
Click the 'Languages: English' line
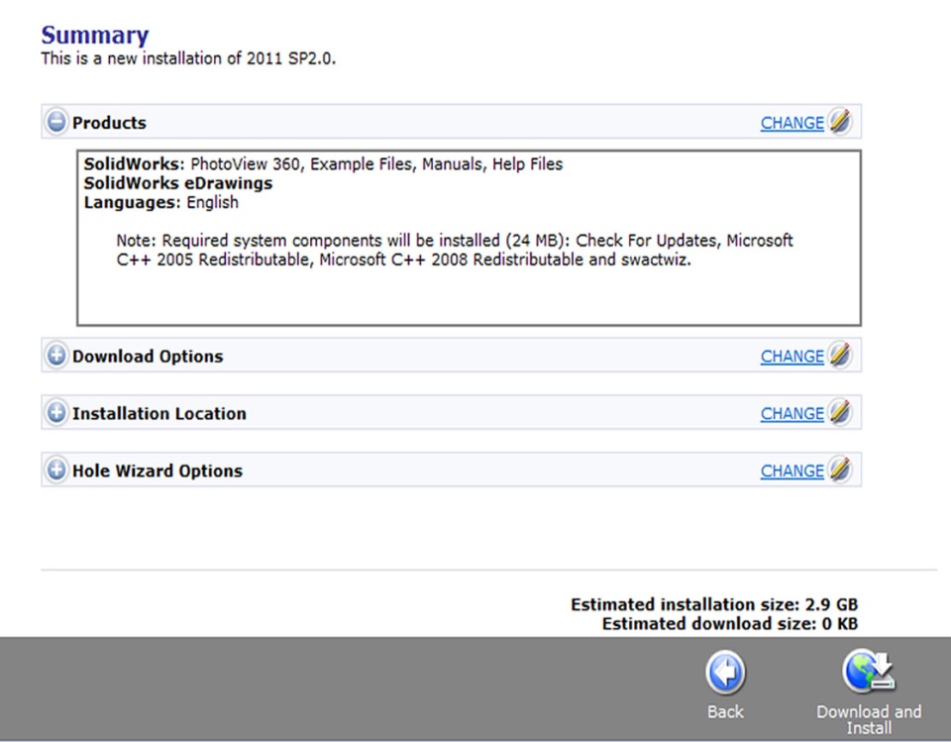coord(160,203)
